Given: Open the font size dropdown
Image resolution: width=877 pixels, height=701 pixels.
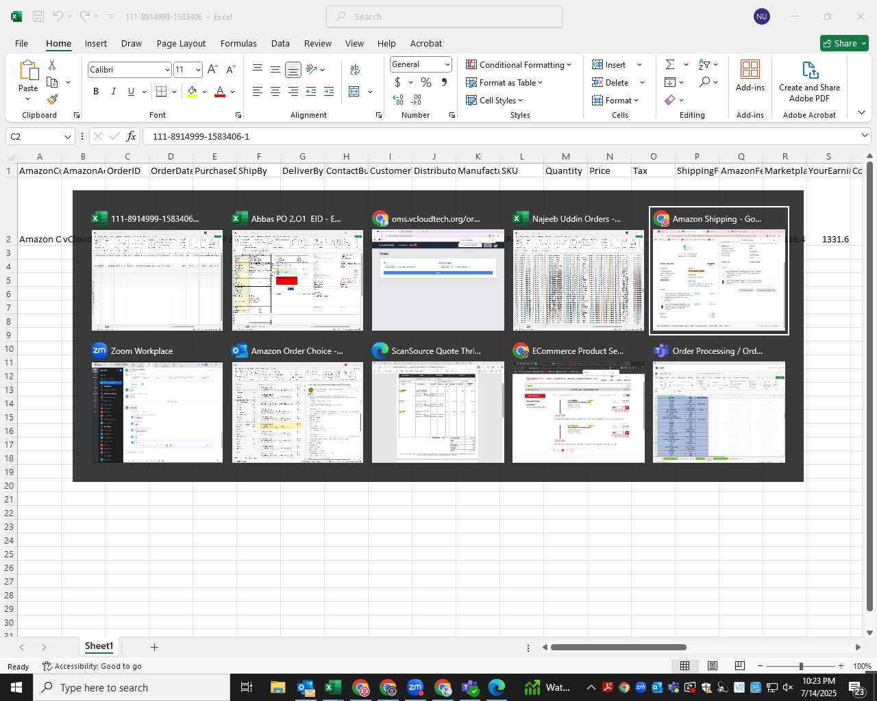Looking at the screenshot, I should coord(198,70).
